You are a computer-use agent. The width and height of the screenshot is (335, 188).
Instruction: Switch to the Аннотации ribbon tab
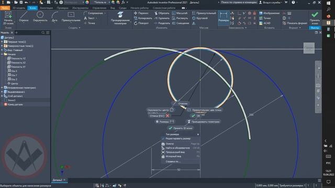pyautogui.click(x=47, y=8)
